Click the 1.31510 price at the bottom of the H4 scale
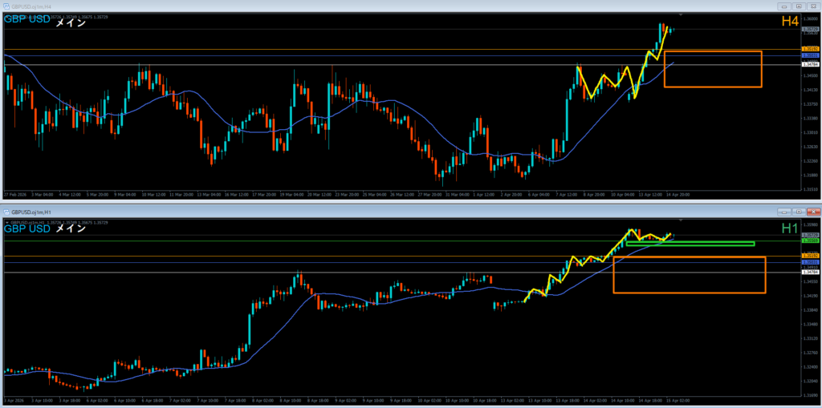This screenshot has width=822, height=408. click(810, 189)
